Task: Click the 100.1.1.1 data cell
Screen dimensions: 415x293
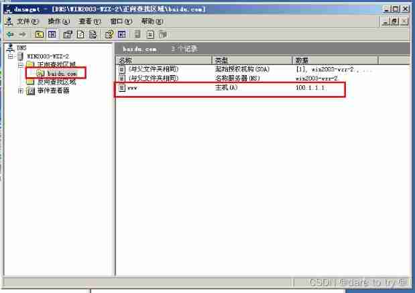Action: pyautogui.click(x=310, y=88)
